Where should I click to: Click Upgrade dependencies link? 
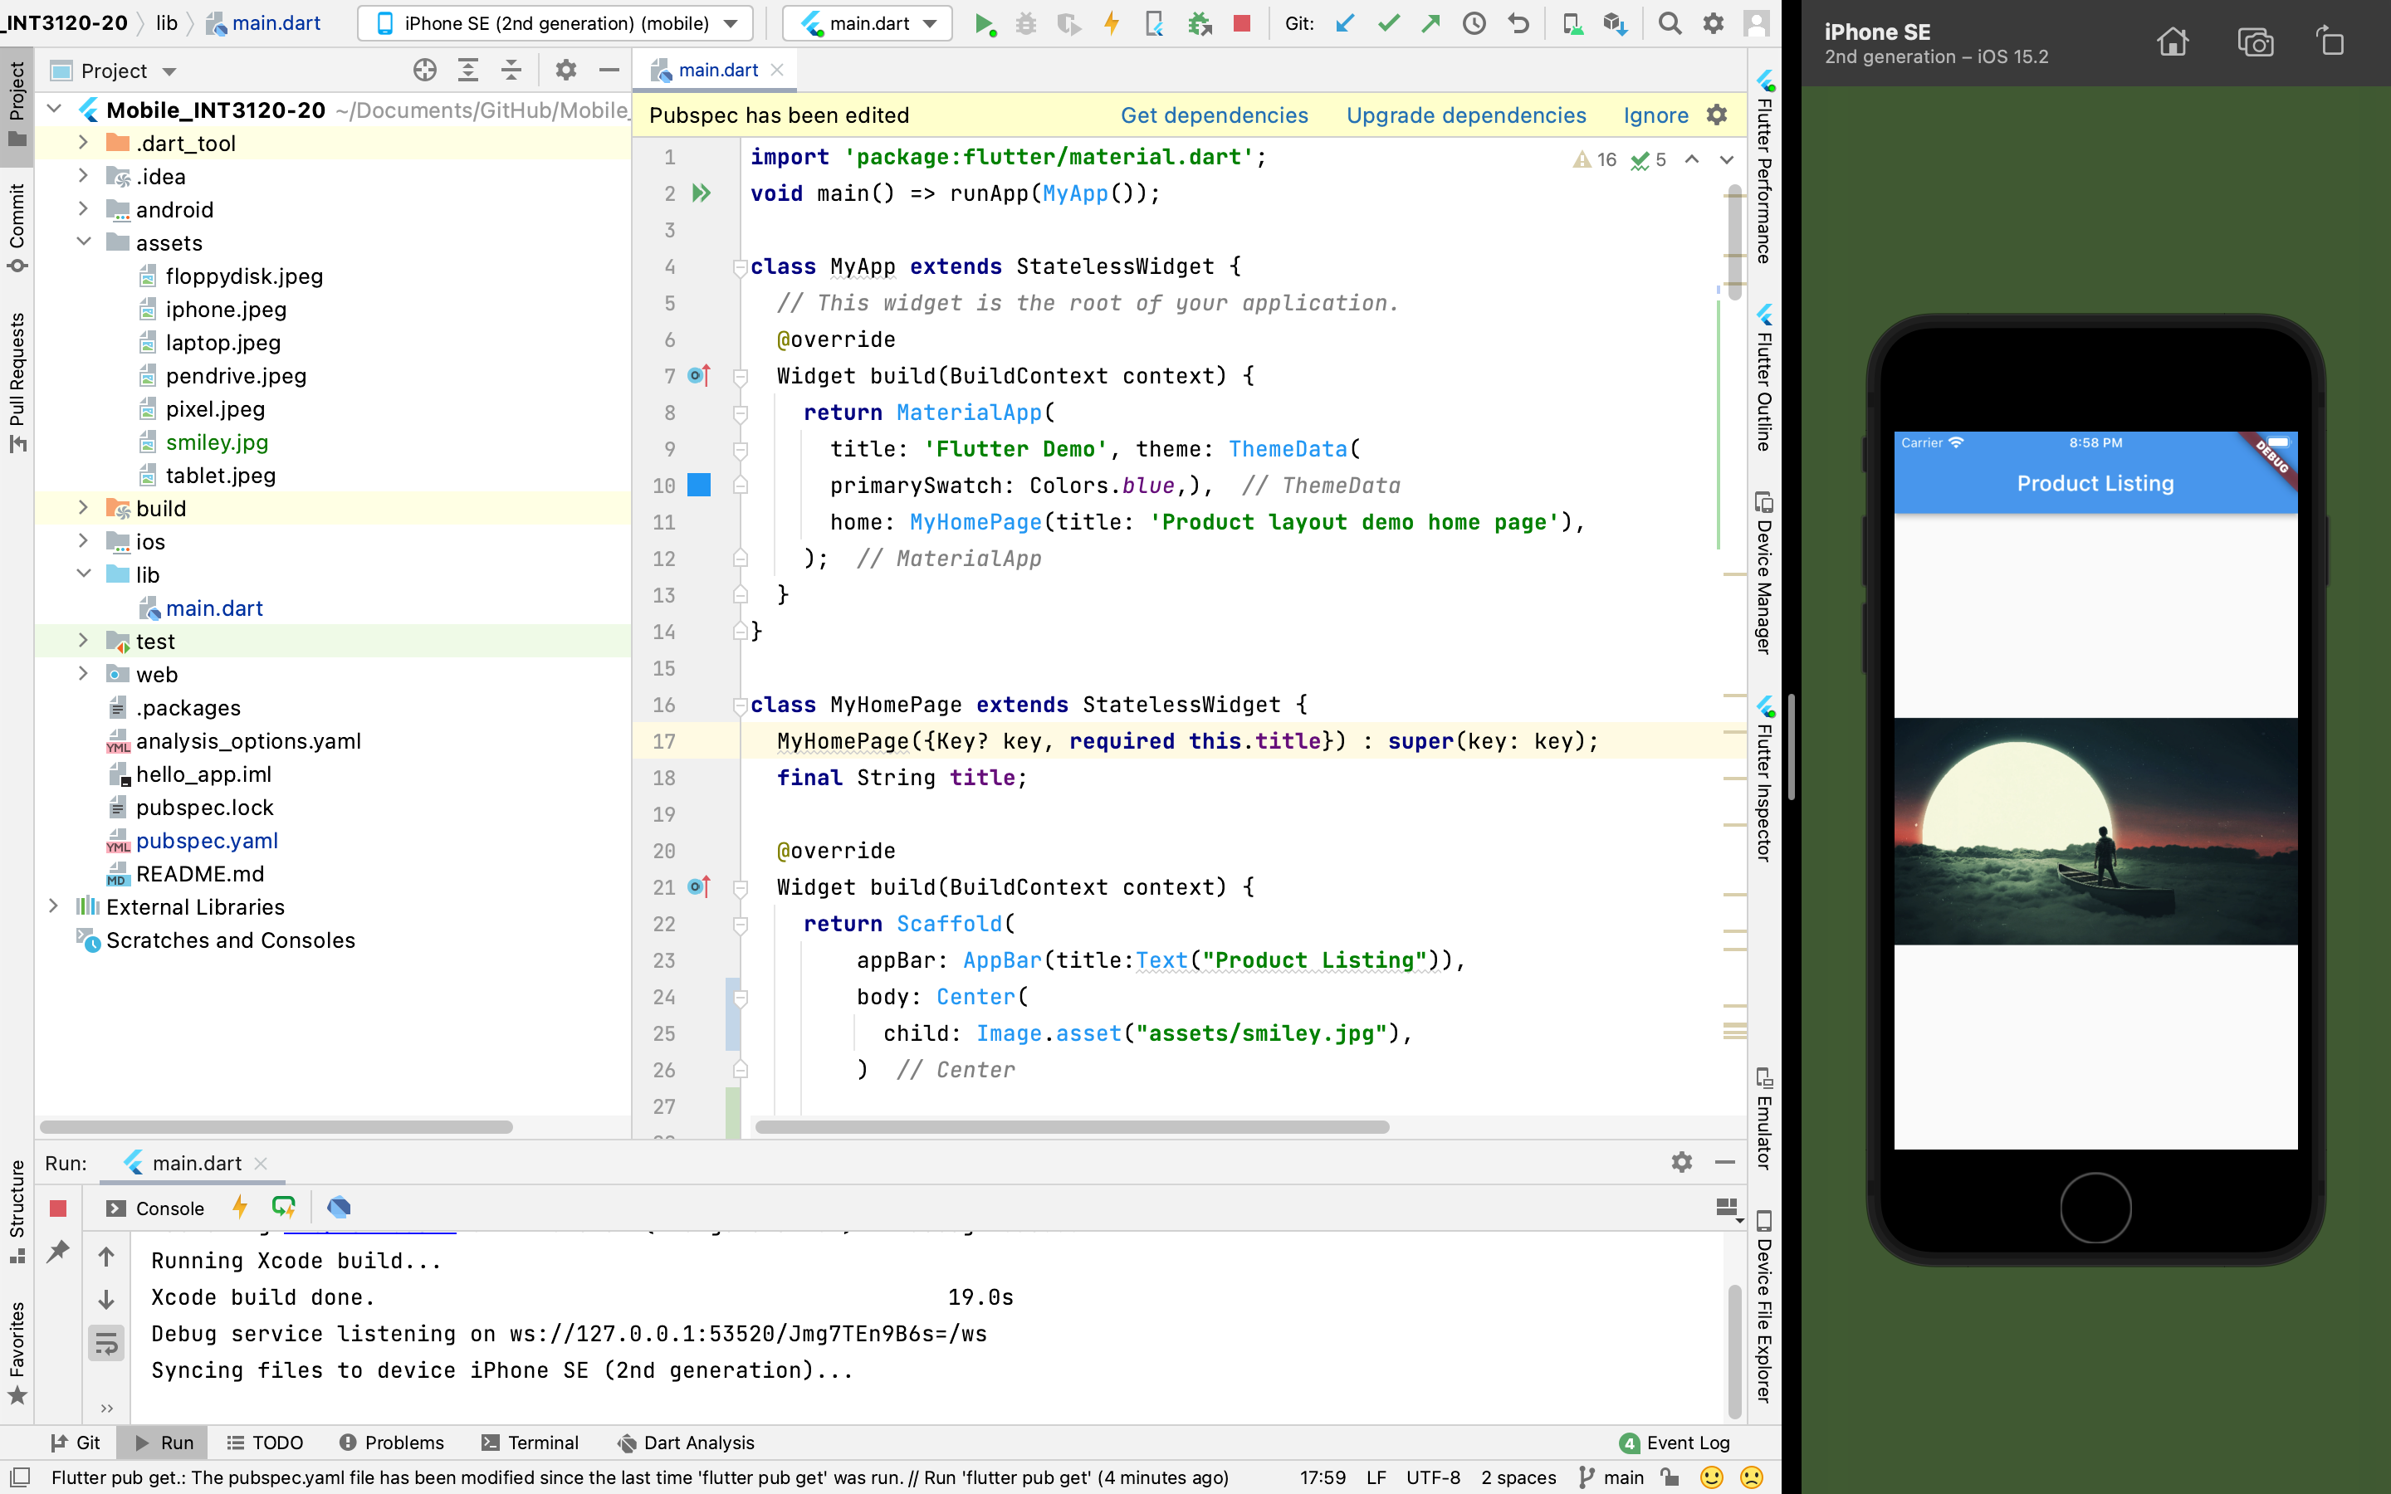[x=1466, y=115]
